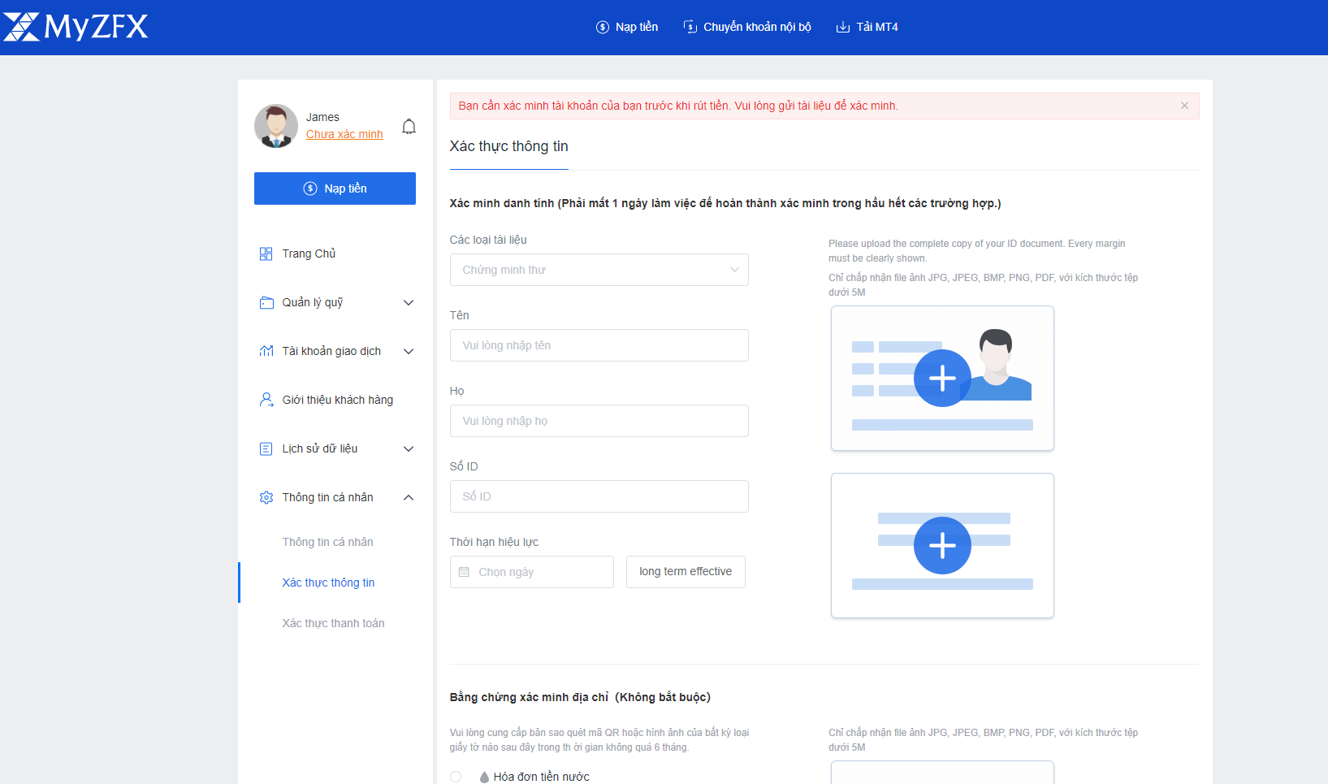Open the Chọn ngày date picker

[x=531, y=572]
